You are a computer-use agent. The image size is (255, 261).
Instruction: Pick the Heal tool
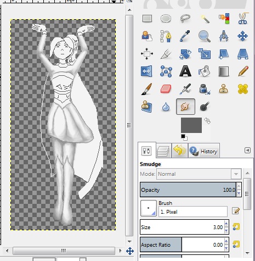coord(243,89)
